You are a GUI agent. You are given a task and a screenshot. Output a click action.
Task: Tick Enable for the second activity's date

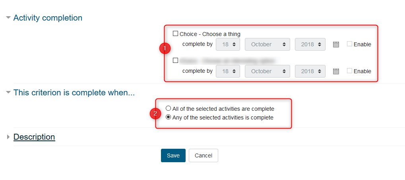pos(349,71)
